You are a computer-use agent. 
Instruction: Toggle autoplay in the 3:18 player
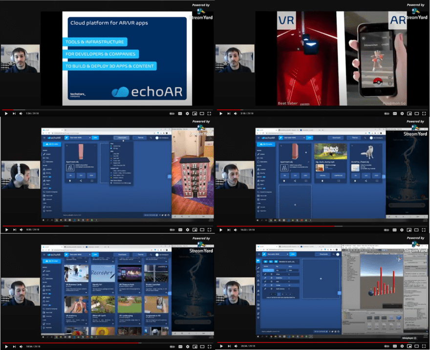(x=387, y=113)
